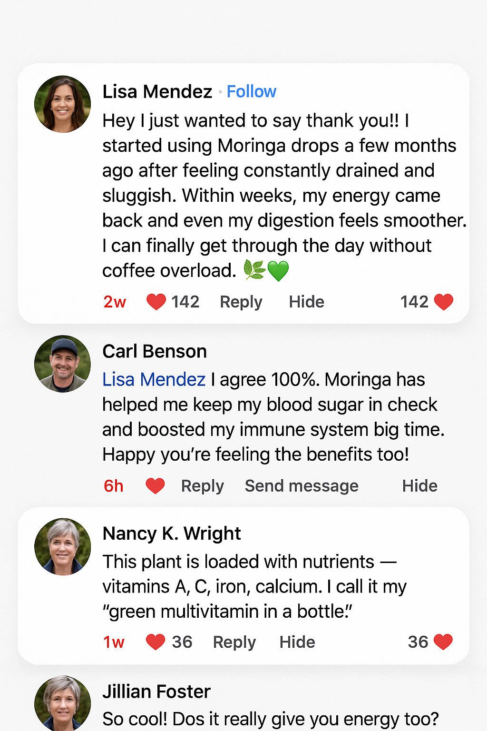
Task: Hide Lisa Mendez's comment
Action: (x=307, y=302)
